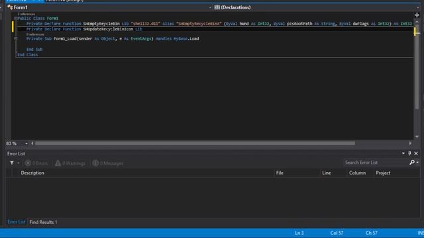Click Col 57 in status bar
This screenshot has height=238, width=424.
(x=337, y=233)
